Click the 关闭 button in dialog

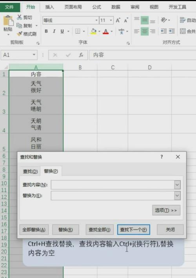coord(170,230)
